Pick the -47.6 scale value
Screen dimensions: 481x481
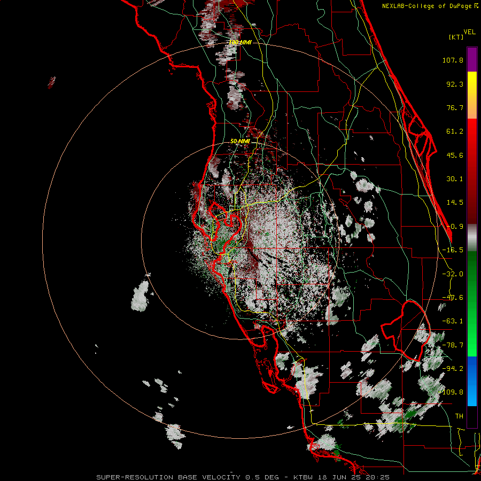453,298
